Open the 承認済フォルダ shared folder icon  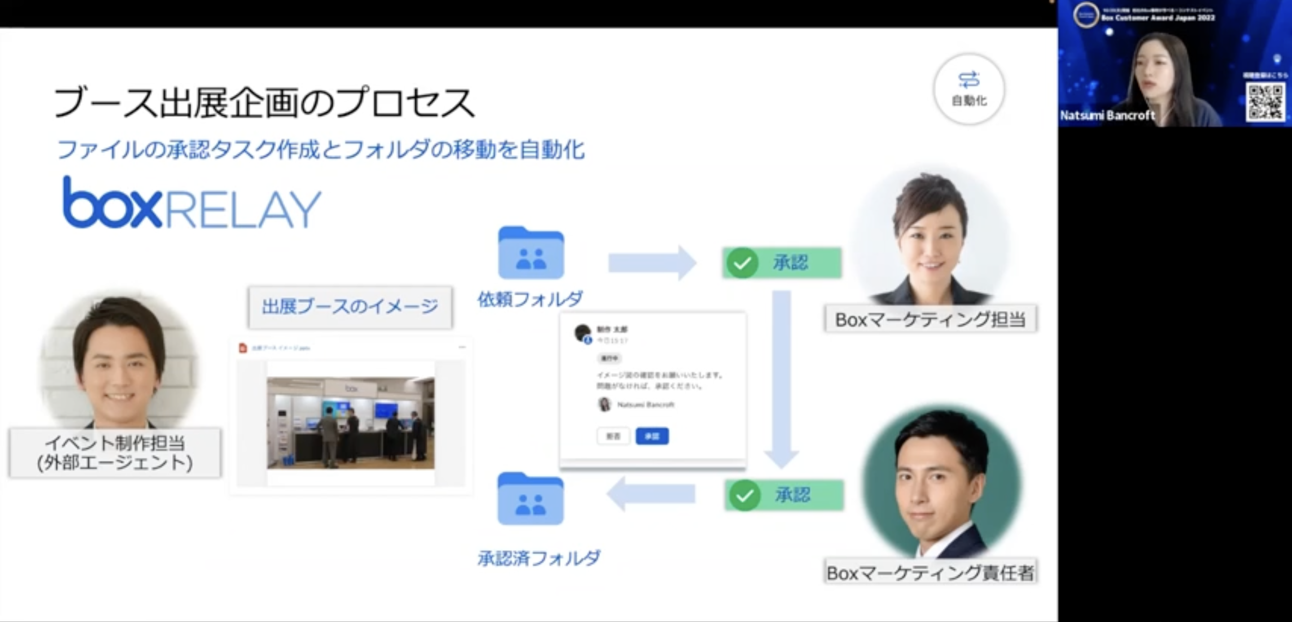click(x=531, y=499)
